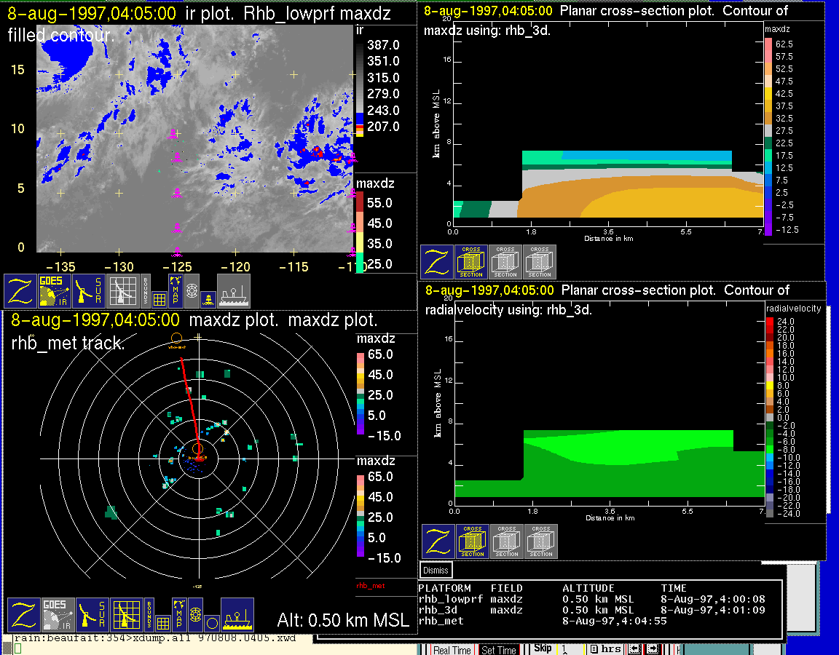The height and width of the screenshot is (655, 839).
Task: Toggle the SUR radar icon in the ir plot toolbar
Action: click(x=90, y=291)
